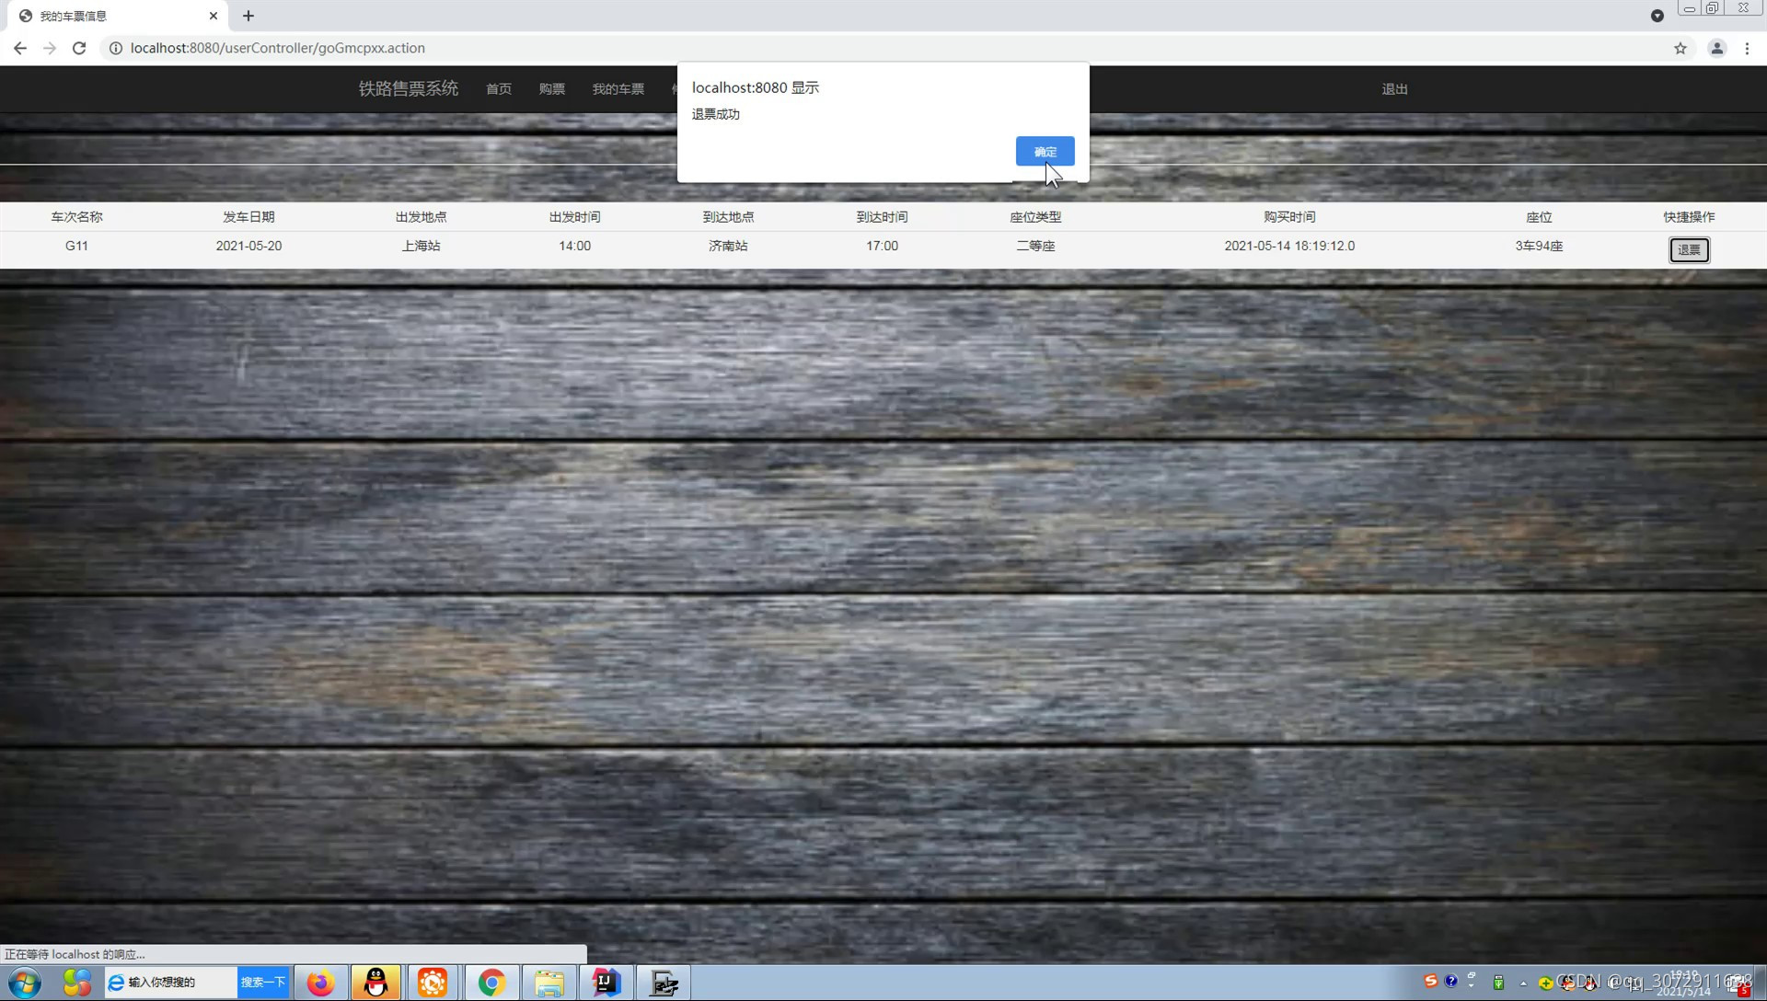
Task: Open the 购票 navigation menu item
Action: point(552,89)
